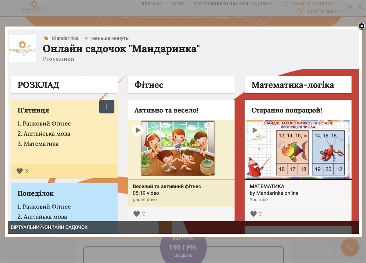Click '2. Англійська мова' in П'ятниця card
Image resolution: width=366 pixels, height=263 pixels.
pos(44,134)
